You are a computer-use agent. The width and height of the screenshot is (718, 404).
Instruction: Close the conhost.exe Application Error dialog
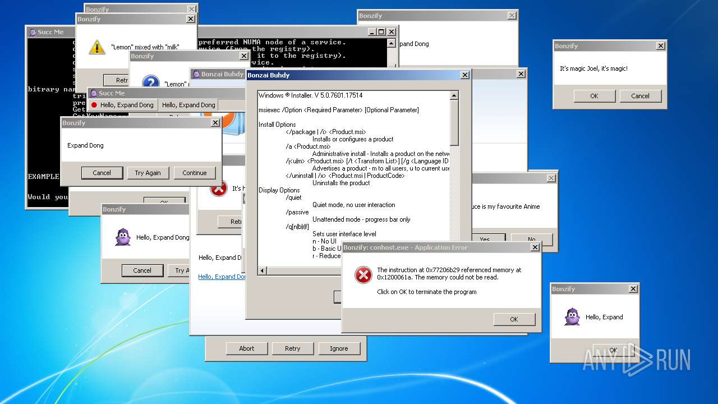coord(535,247)
